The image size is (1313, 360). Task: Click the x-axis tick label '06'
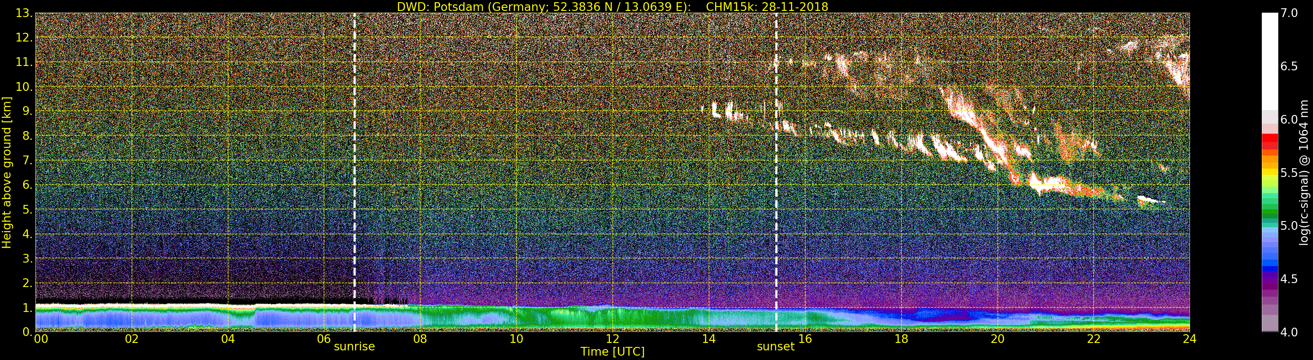[x=324, y=339]
